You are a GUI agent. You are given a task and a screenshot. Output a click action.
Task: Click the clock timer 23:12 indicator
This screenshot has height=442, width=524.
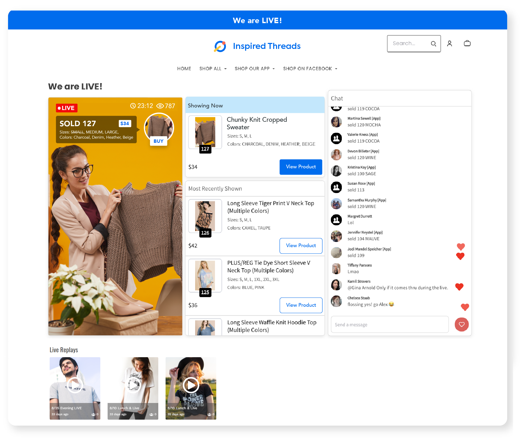coord(141,106)
